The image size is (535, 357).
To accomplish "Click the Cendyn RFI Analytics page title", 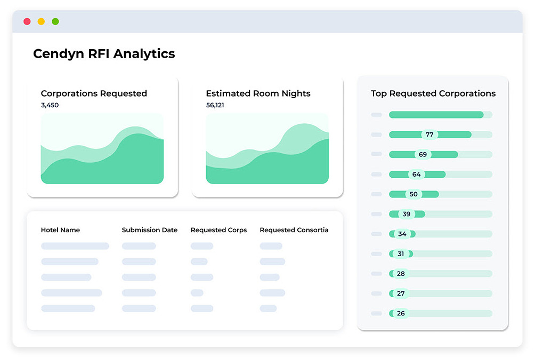I will click(x=104, y=54).
